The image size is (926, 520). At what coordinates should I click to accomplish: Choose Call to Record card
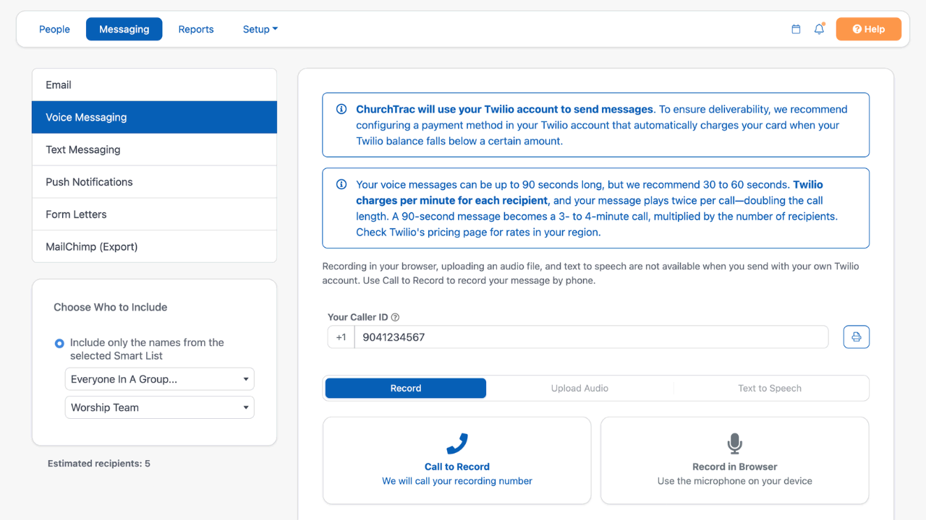coord(457,461)
